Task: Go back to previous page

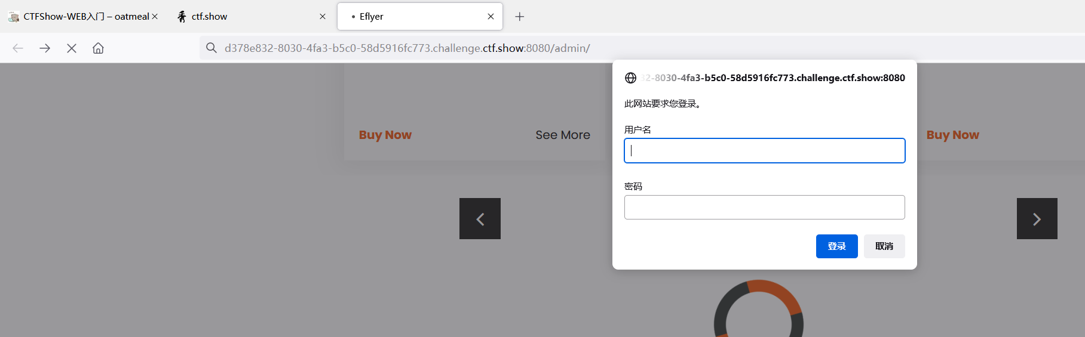Action: (18, 48)
